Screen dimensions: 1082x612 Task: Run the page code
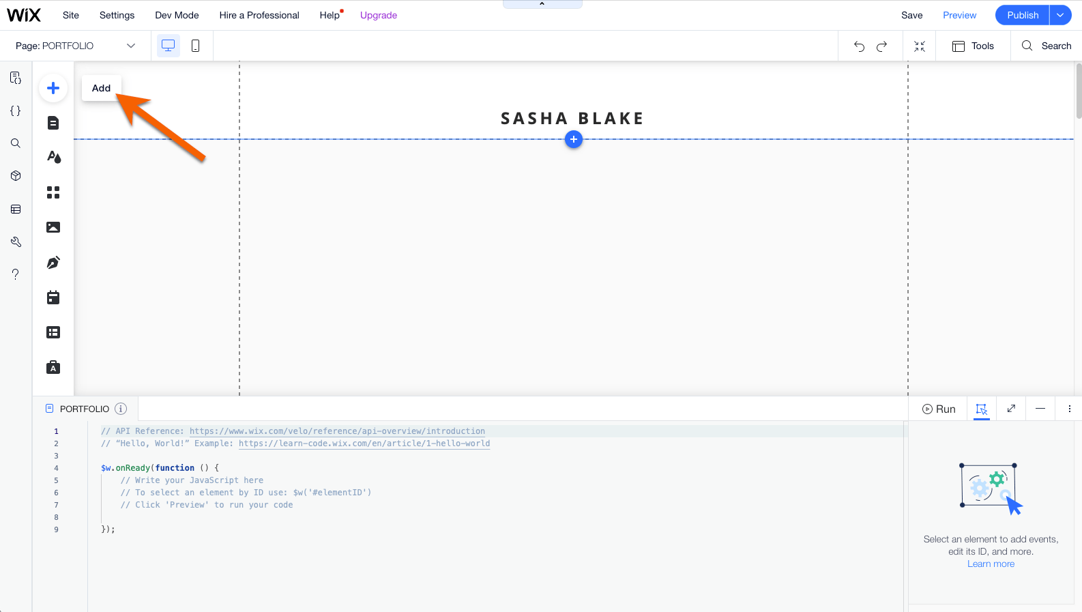point(939,409)
